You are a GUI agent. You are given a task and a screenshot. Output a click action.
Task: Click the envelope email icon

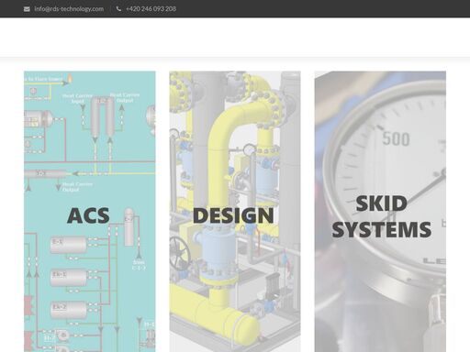coord(27,9)
